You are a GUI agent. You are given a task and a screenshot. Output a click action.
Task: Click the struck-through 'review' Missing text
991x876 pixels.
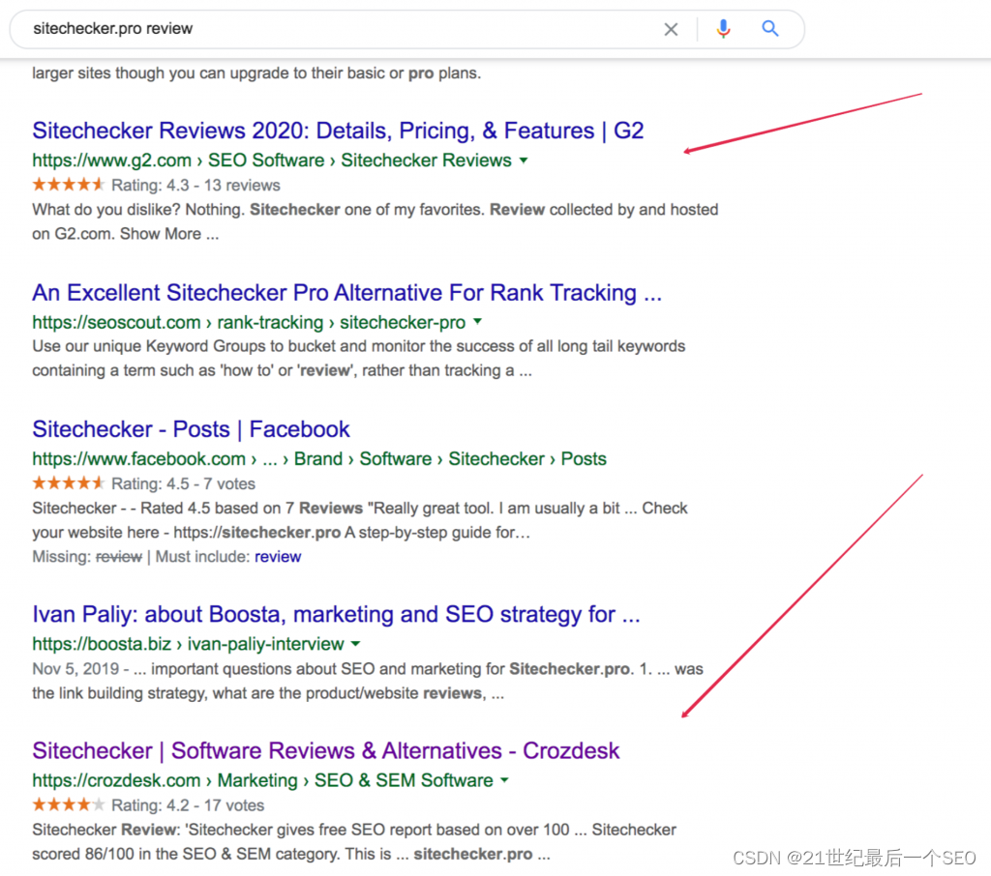click(119, 556)
